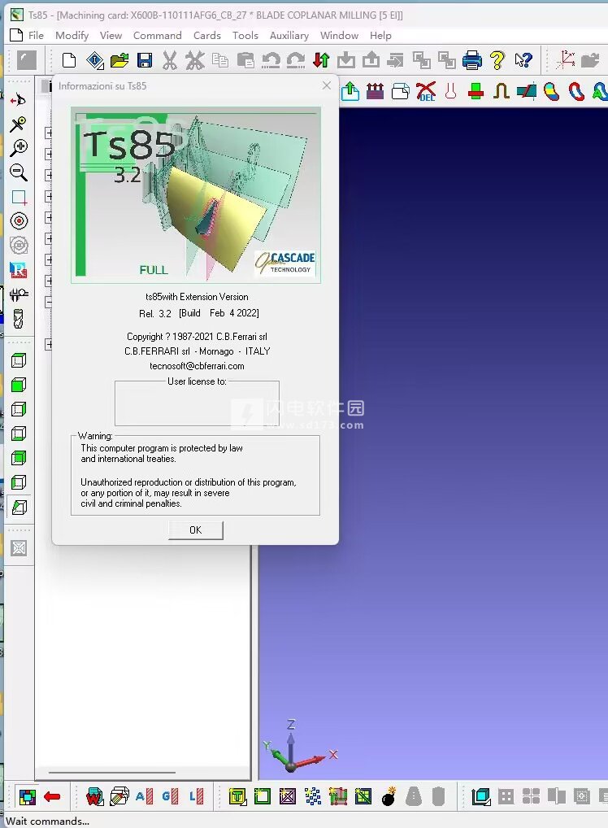Image resolution: width=608 pixels, height=828 pixels.
Task: Click the XYZ axes icon in top toolbar
Action: point(566,59)
